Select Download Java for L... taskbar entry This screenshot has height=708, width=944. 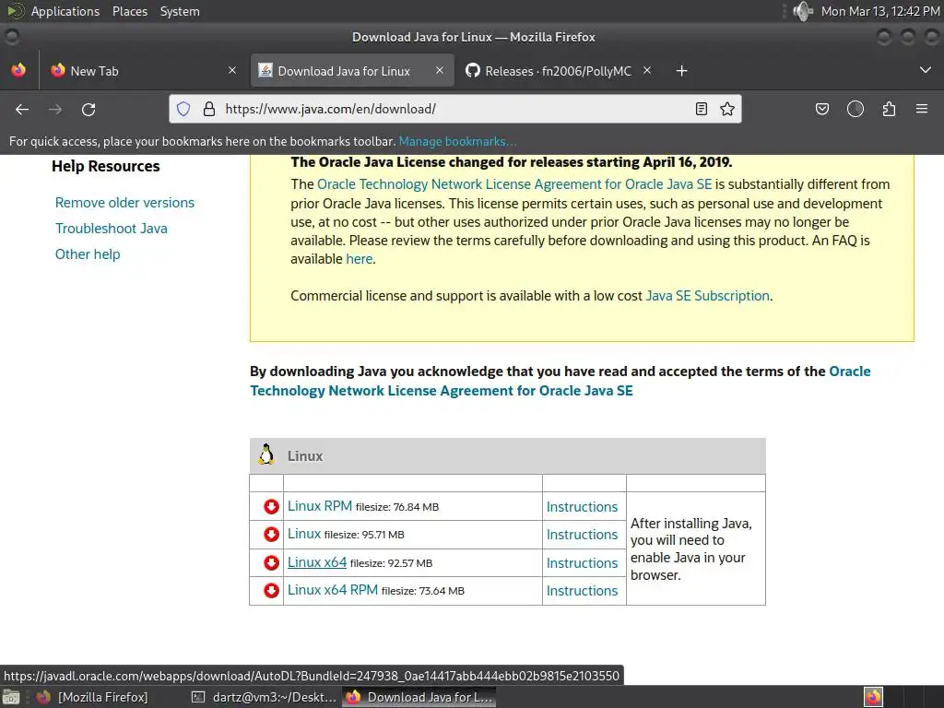pos(419,697)
